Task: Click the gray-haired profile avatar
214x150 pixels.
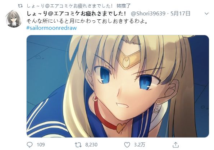Action: [14, 19]
